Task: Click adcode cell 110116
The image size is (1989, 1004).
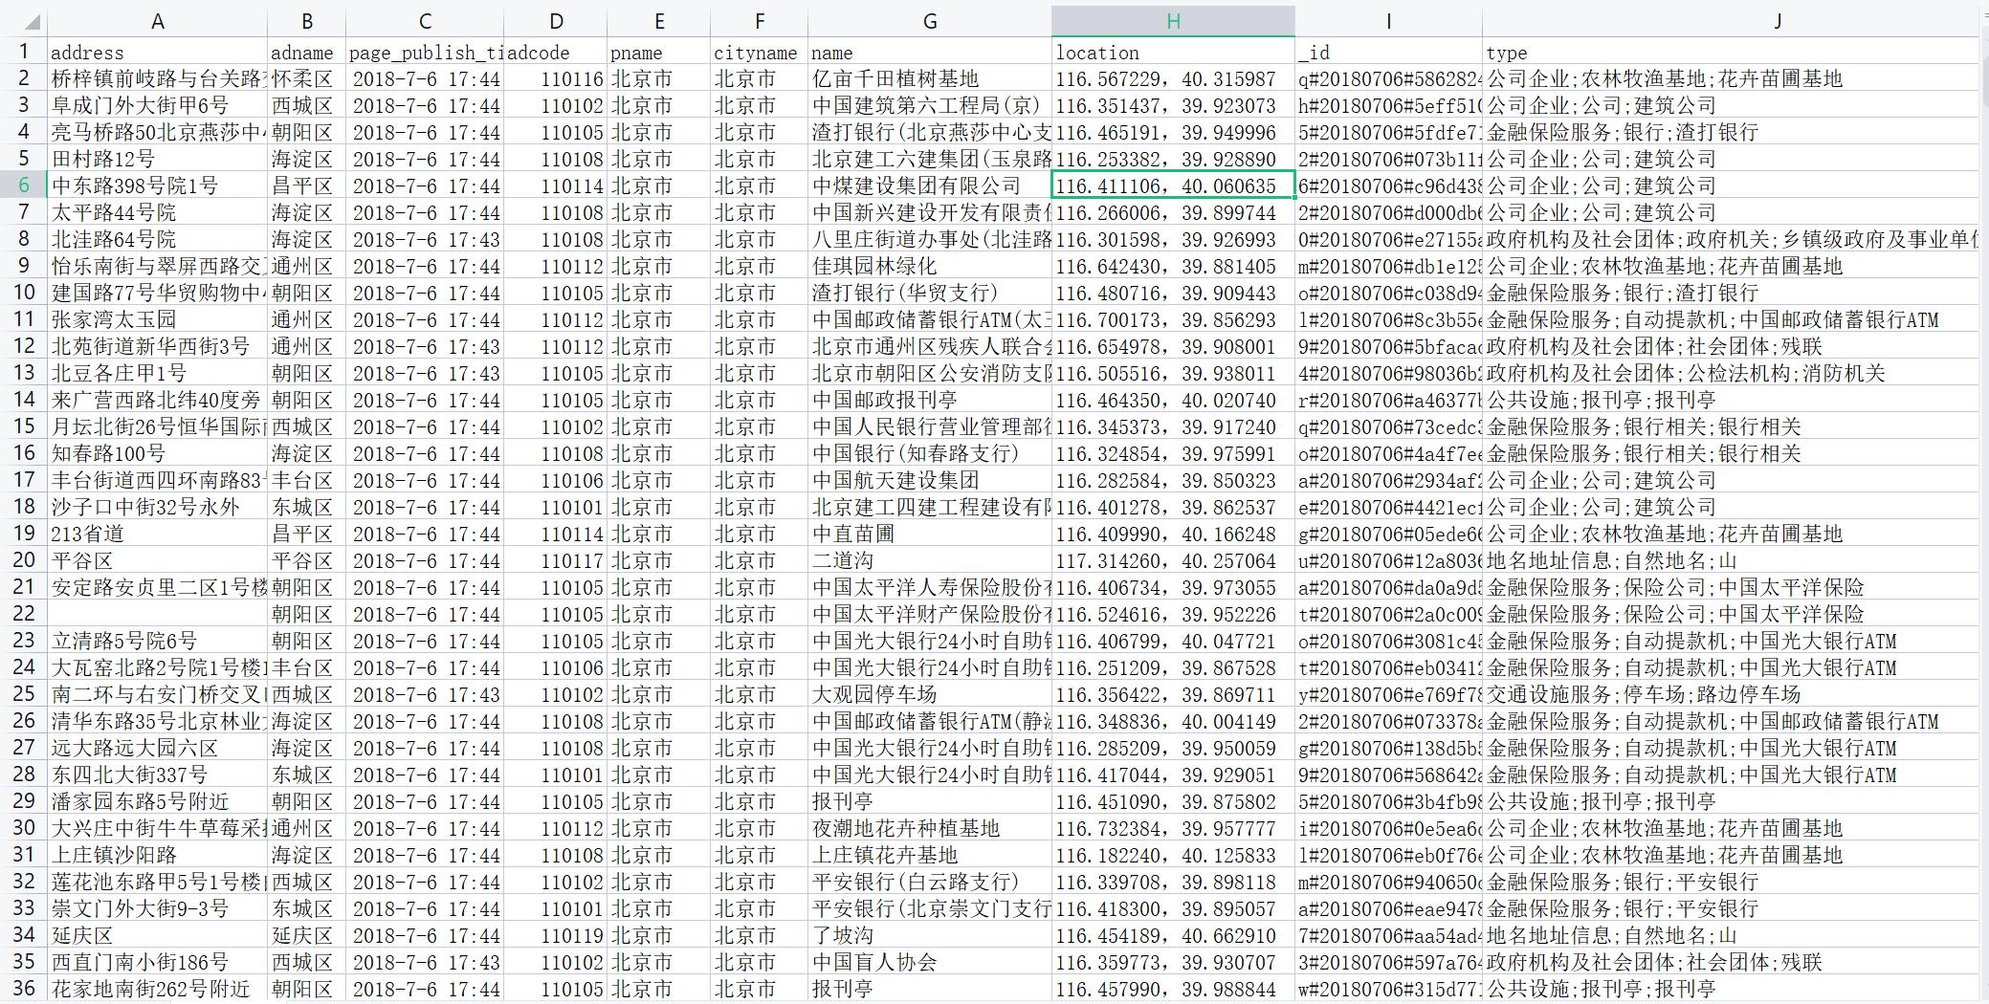Action: [x=555, y=78]
